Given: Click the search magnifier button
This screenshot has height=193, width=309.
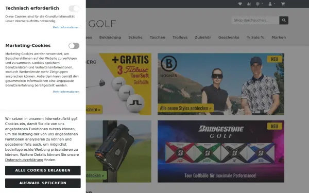Looking at the screenshot, I should click(284, 20).
